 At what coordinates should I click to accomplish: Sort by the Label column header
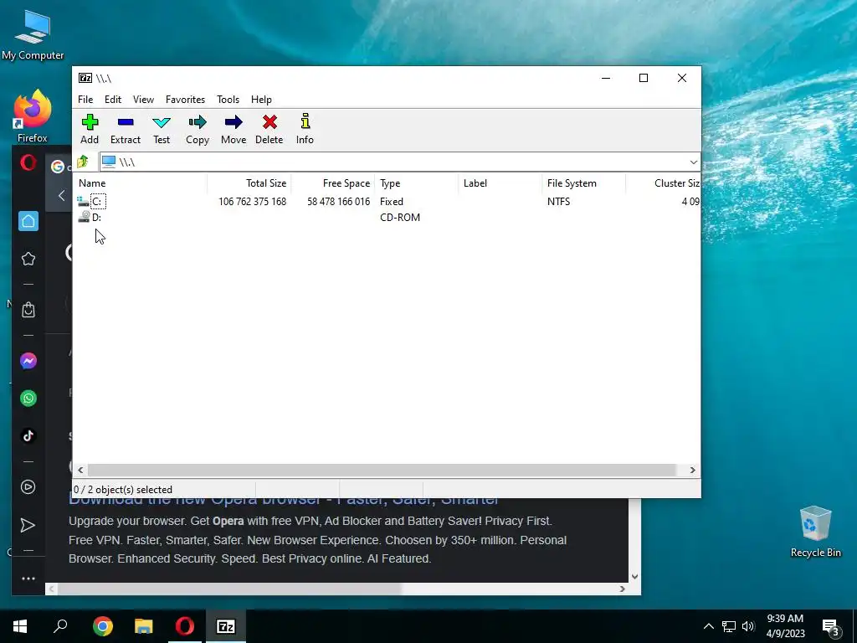(x=500, y=183)
